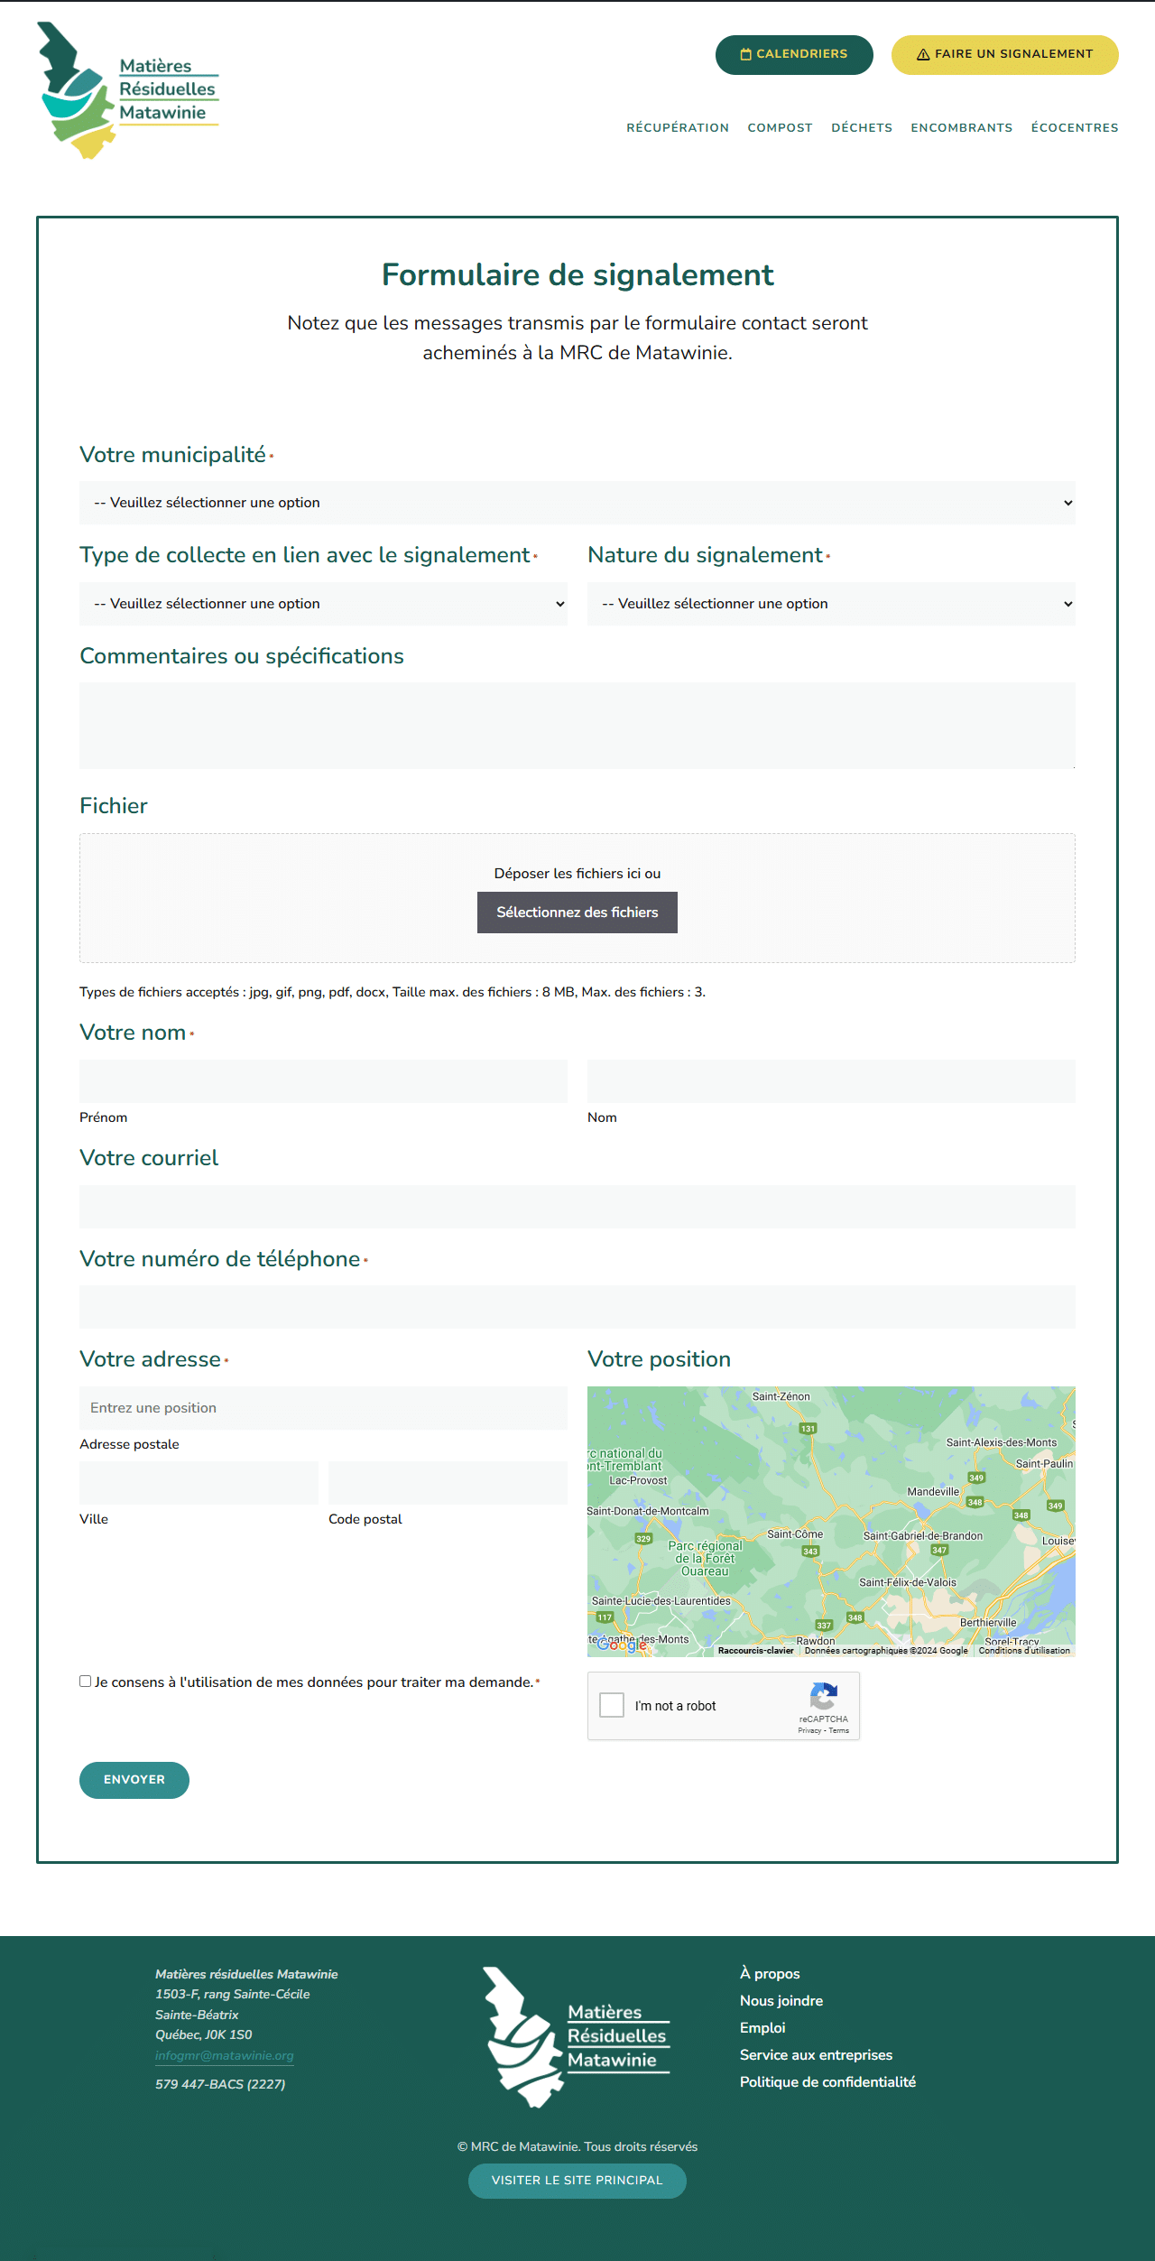Click the Votre position map

831,1522
